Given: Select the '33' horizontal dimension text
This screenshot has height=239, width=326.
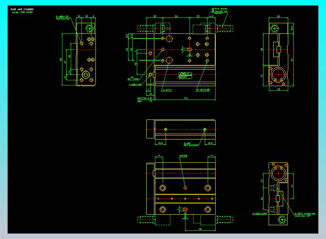Looking at the screenshot, I should click(198, 16).
